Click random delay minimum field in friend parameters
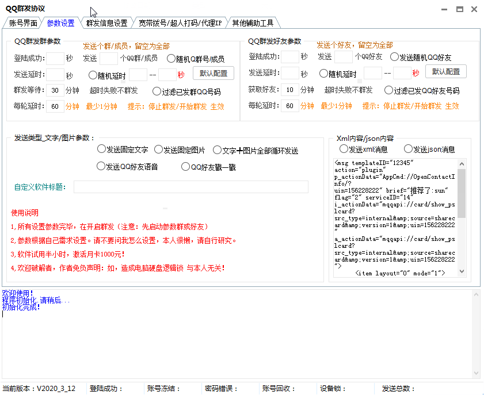The width and height of the screenshot is (484, 395). 373,74
